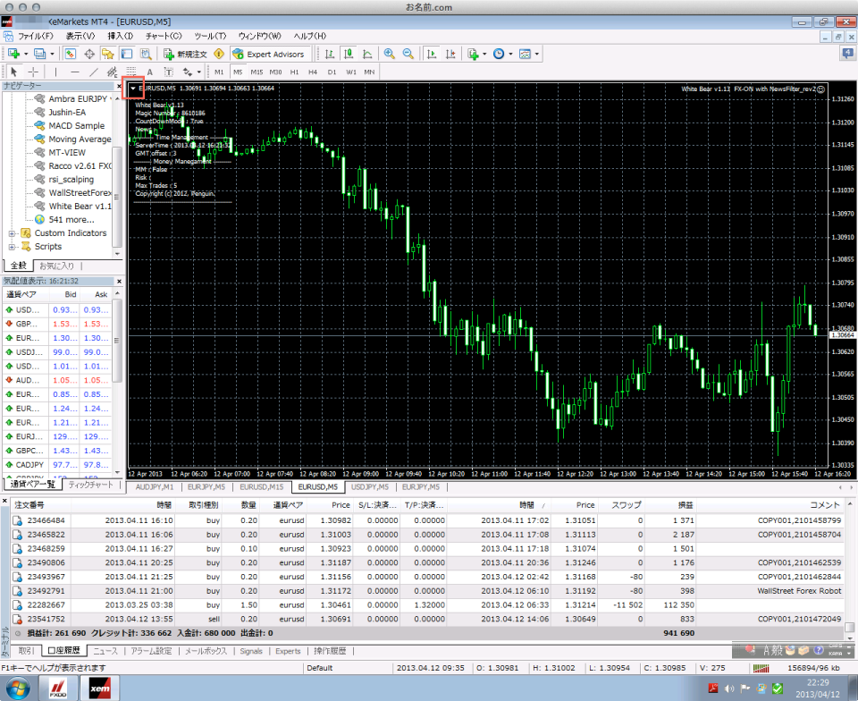Switch chart timeframe to H4
This screenshot has width=858, height=701.
click(x=313, y=72)
